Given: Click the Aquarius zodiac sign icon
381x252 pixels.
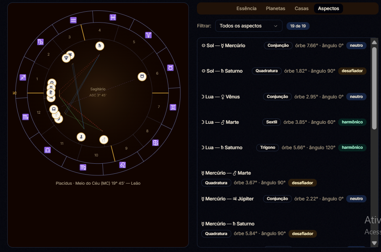Looking at the screenshot, I should point(73,20).
